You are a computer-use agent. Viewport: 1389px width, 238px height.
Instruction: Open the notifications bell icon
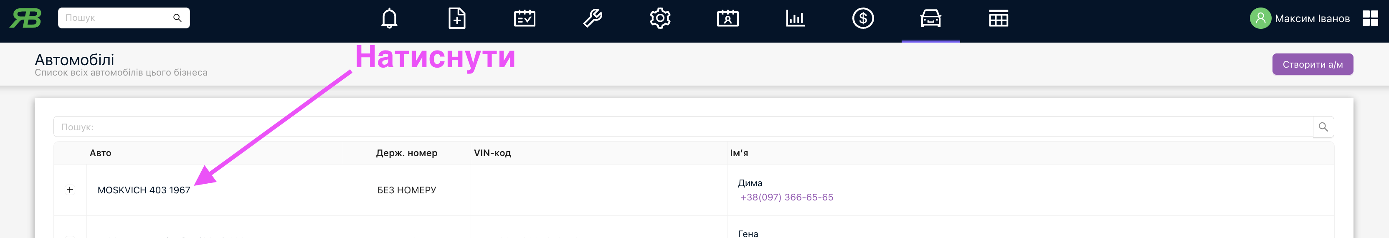[389, 19]
